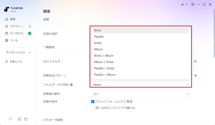Maximize the TuneFab window
The image size is (215, 125).
click(x=204, y=5)
